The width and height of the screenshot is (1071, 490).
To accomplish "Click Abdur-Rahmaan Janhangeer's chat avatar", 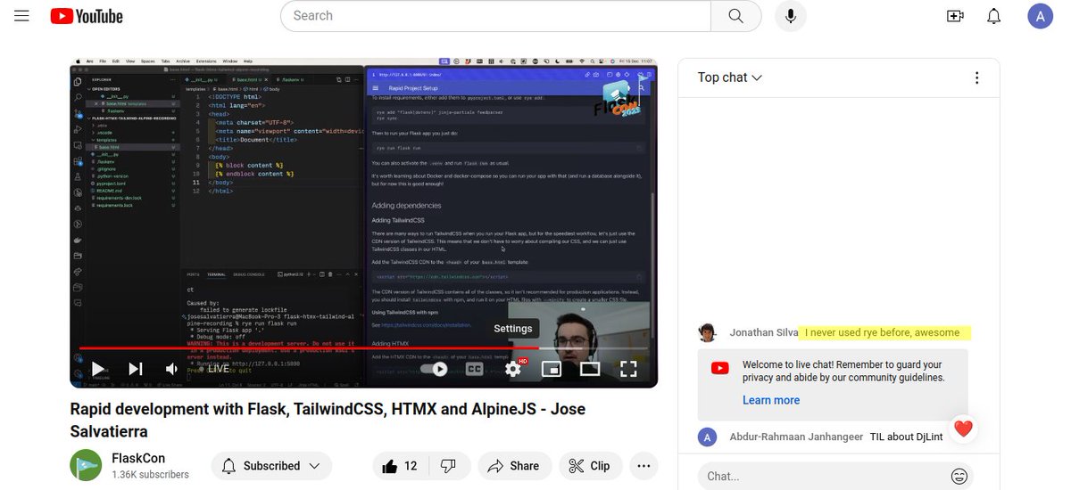I will coord(708,437).
